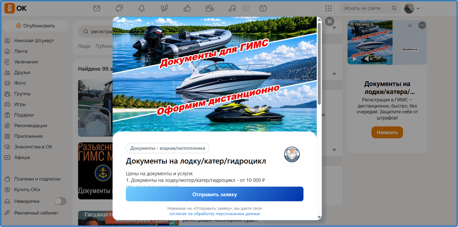Play the ad video
The height and width of the screenshot is (227, 458).
[355, 59]
